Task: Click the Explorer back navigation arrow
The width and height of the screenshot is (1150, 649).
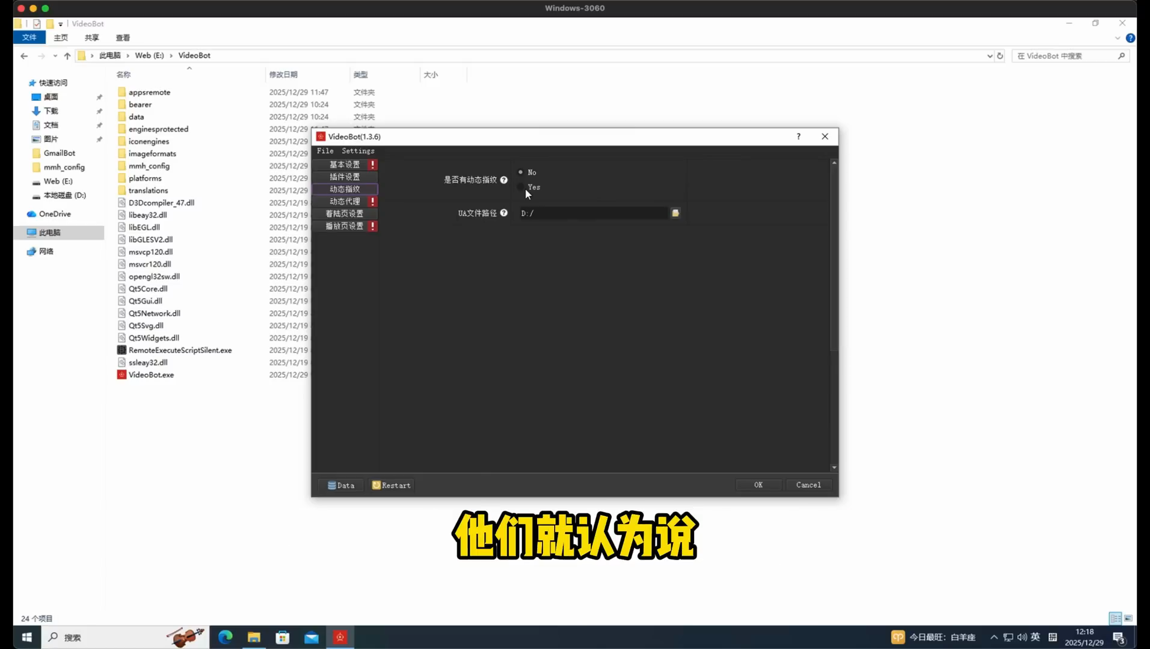Action: click(24, 56)
